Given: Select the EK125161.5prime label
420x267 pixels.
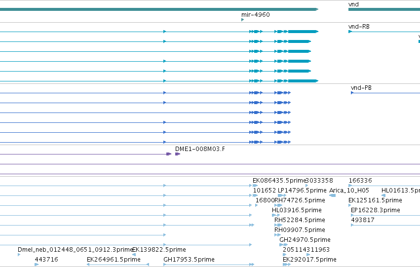Looking at the screenshot, I should [x=375, y=200].
